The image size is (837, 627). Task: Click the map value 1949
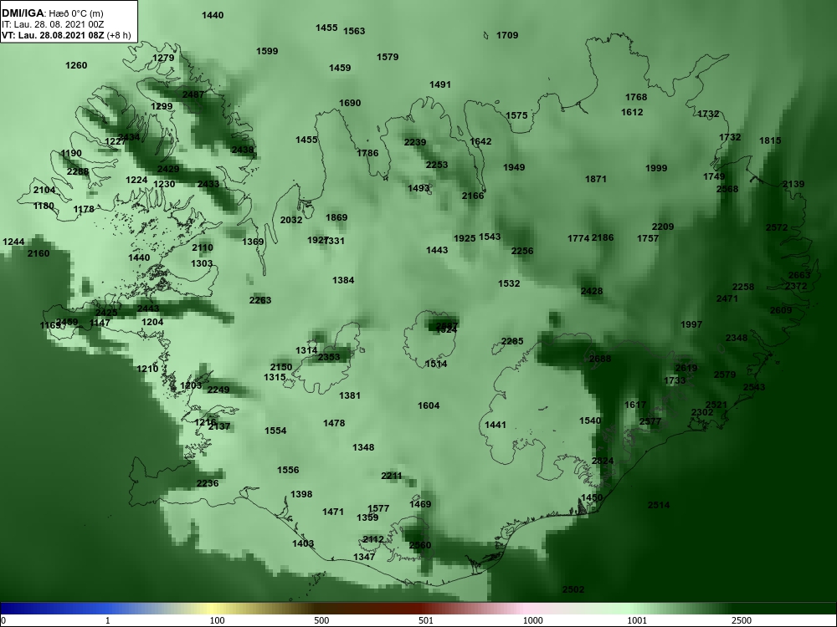click(x=514, y=167)
